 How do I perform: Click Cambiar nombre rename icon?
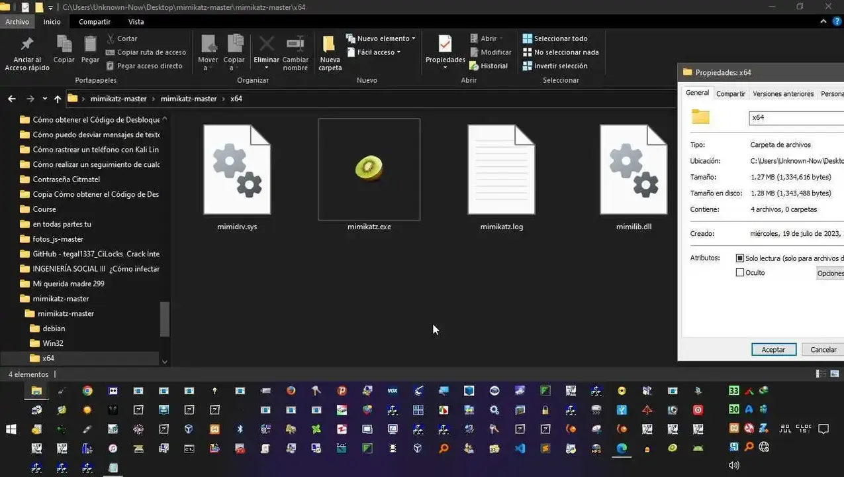click(295, 54)
